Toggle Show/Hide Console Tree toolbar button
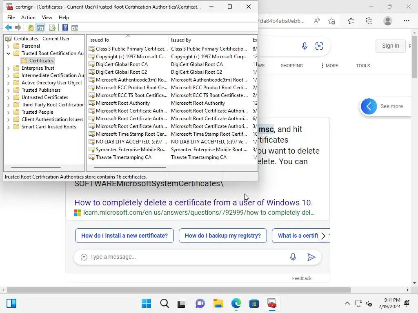This screenshot has width=418, height=313. coord(40,27)
